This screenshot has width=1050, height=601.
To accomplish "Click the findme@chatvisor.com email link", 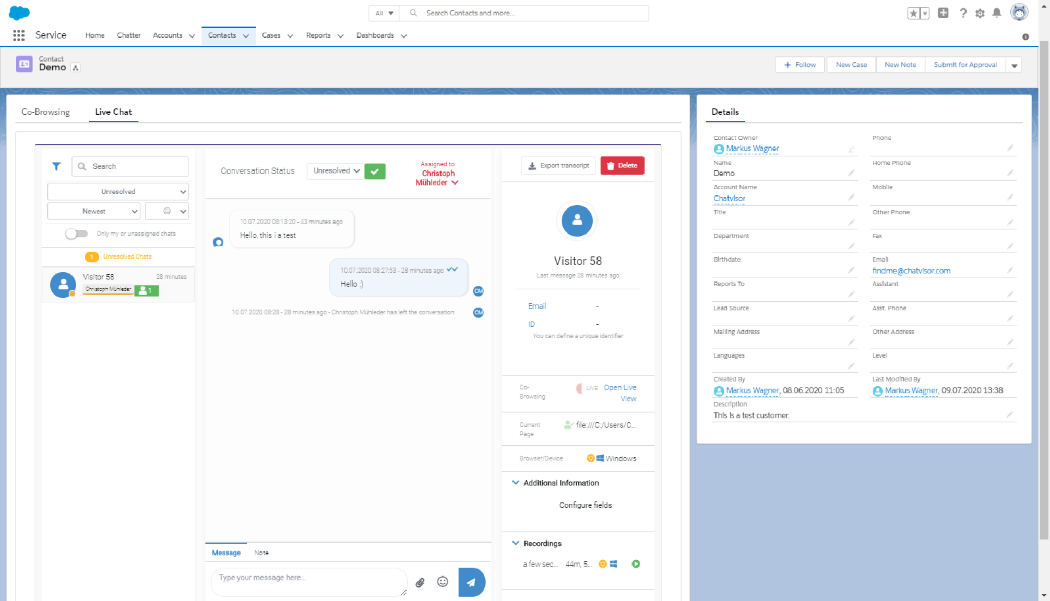I will pos(911,271).
